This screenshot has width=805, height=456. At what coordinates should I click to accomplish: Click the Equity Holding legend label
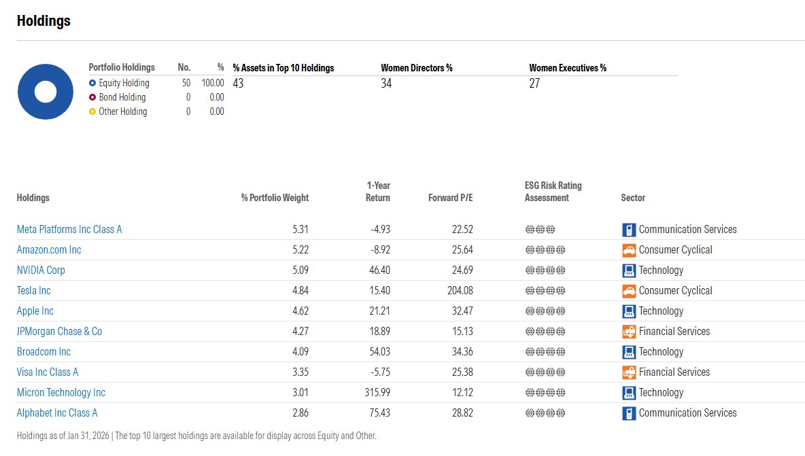click(x=124, y=83)
